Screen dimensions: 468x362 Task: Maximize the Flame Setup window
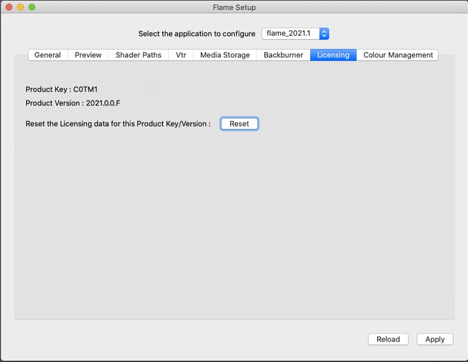(32, 7)
